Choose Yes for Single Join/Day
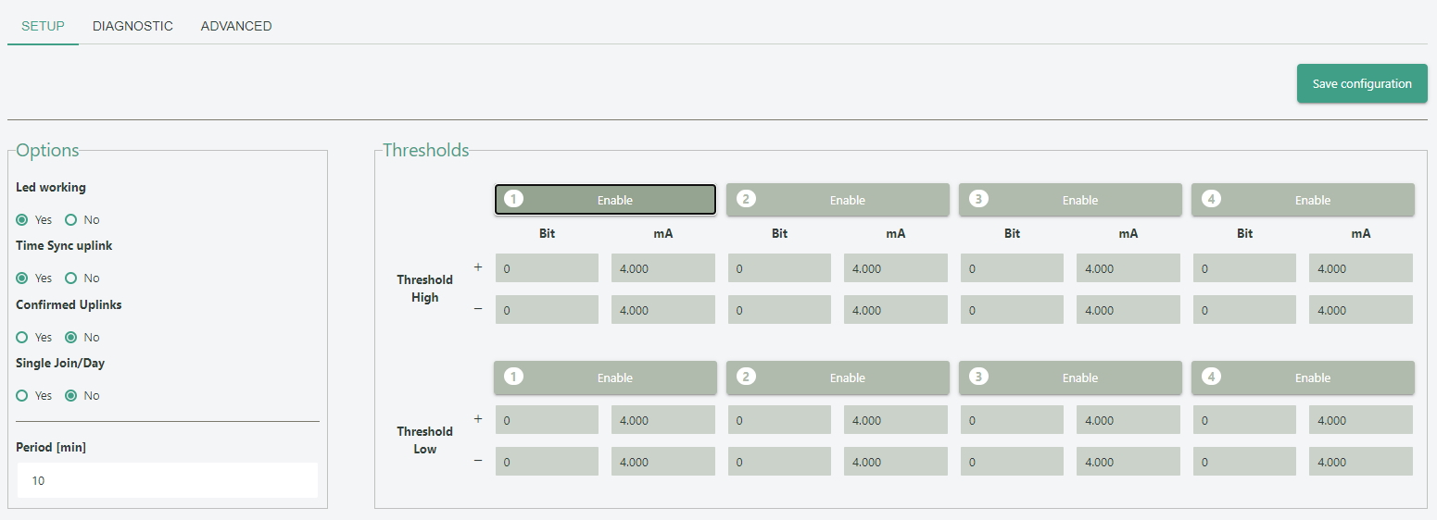 (x=22, y=396)
